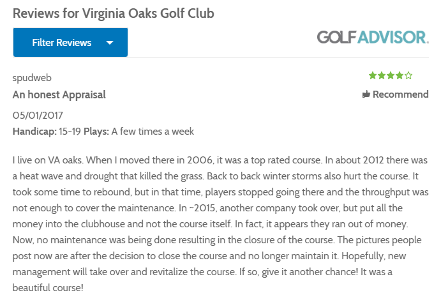Viewport: 441px width, 302px height.
Task: Click 'A few times a week' text
Action: tap(153, 132)
